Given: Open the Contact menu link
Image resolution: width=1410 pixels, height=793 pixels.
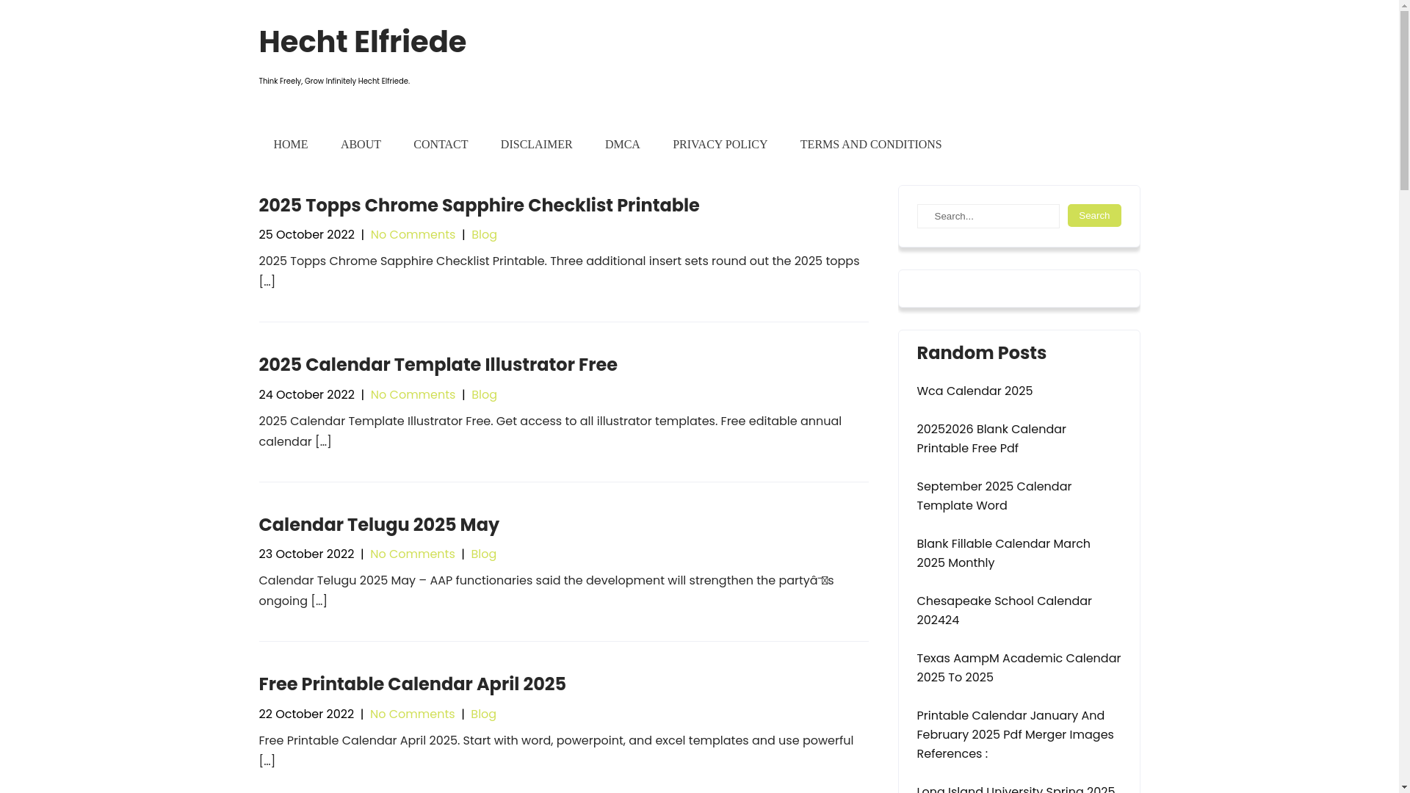Looking at the screenshot, I should pyautogui.click(x=441, y=145).
